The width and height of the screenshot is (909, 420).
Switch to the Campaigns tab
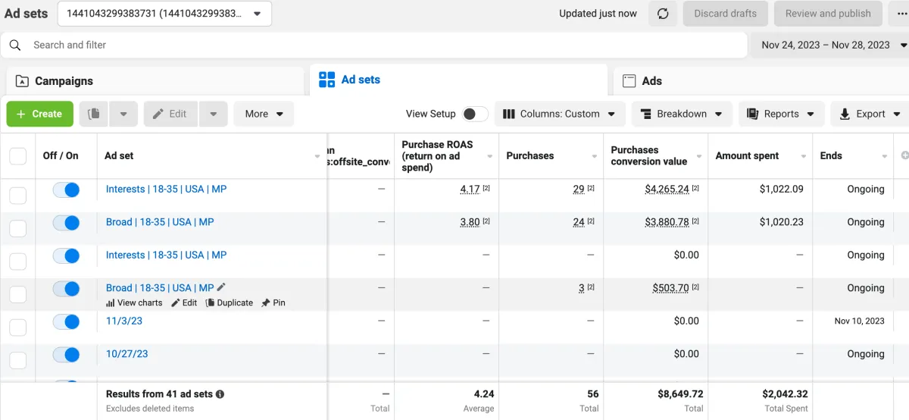[x=155, y=80]
